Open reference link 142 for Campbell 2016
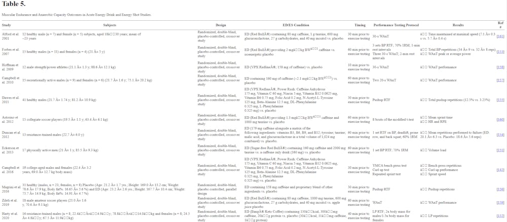The height and width of the screenshot is (222, 507). coord(500,170)
